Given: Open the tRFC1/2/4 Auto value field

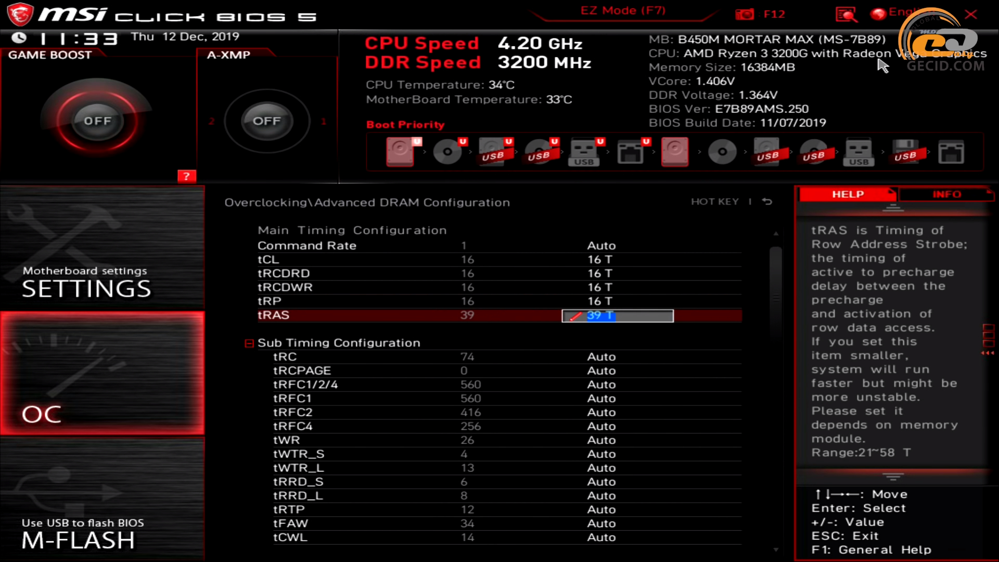Looking at the screenshot, I should click(601, 385).
